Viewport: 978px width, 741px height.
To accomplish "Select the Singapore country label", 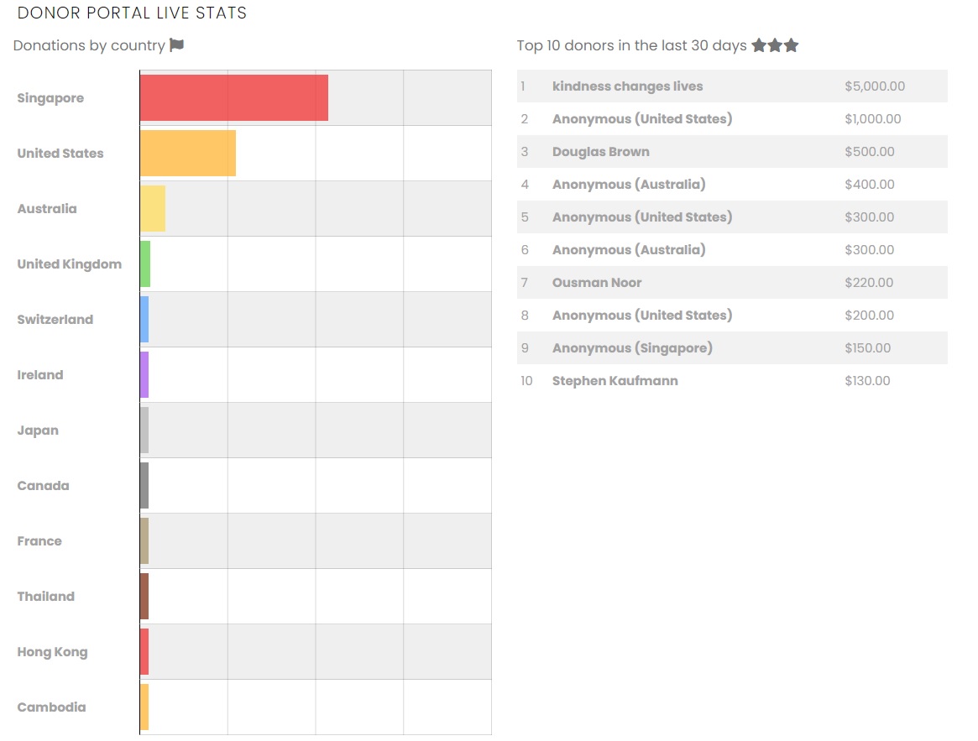I will tap(50, 98).
